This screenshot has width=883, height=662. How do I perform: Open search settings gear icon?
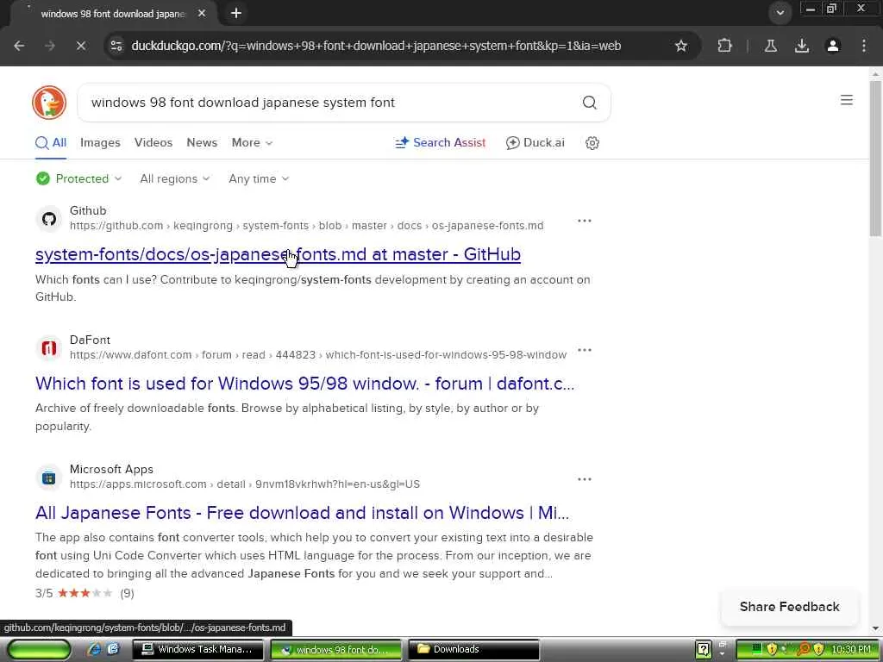(x=592, y=143)
